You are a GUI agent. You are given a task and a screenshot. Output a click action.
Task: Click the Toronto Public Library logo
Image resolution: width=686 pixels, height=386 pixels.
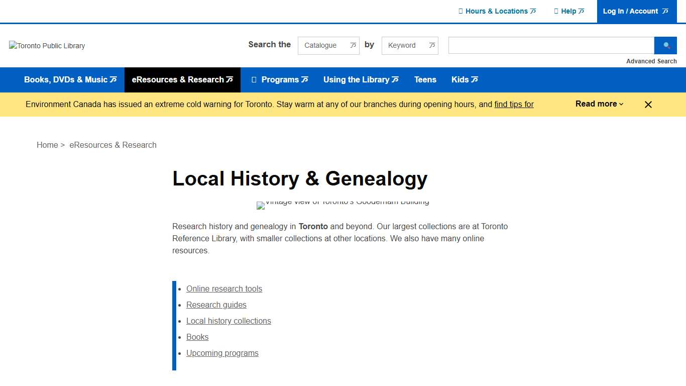[x=47, y=46]
